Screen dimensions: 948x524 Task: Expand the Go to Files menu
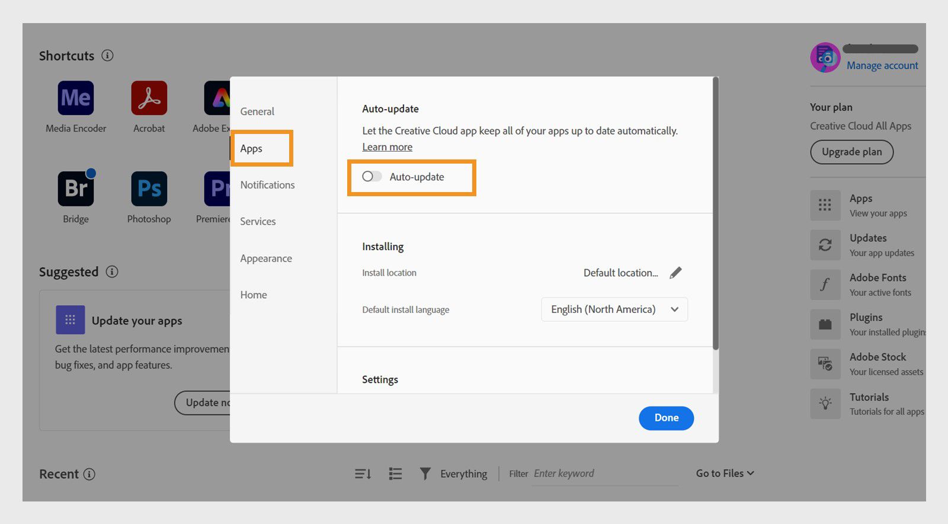(x=725, y=473)
